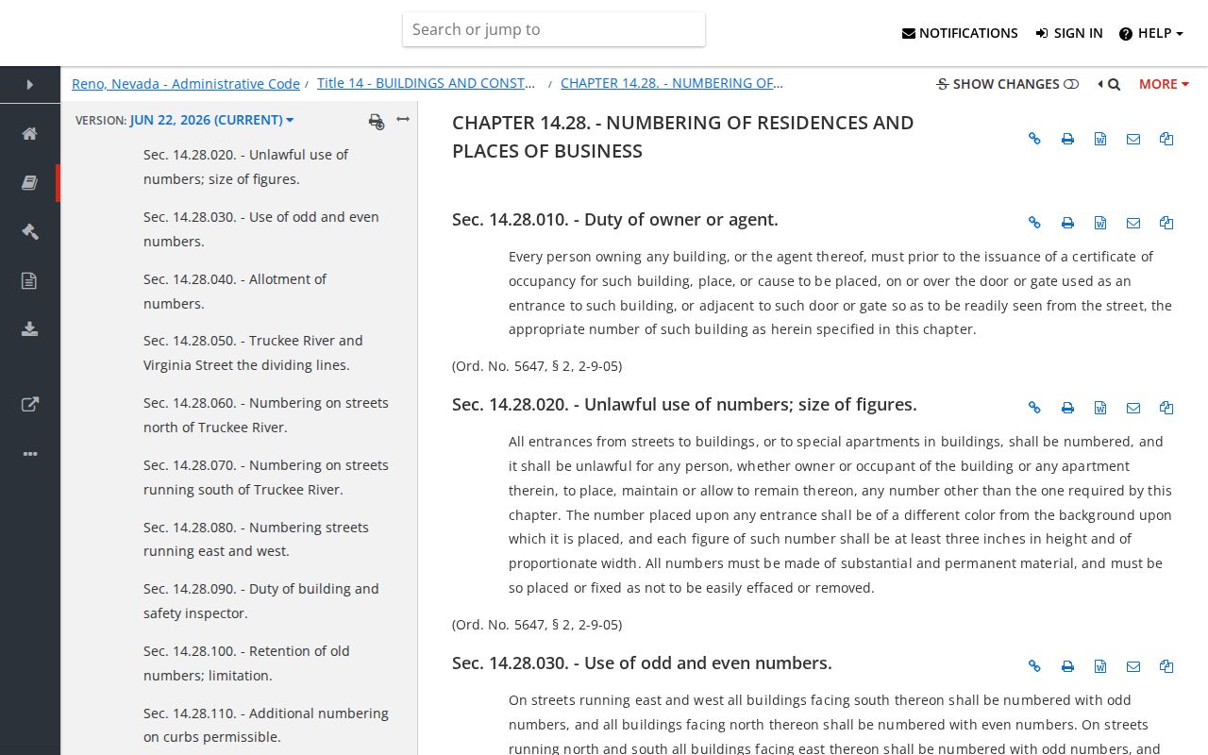Print Sec. 14.28.020 section
Viewport: 1208px width, 755px height.
tap(1067, 408)
